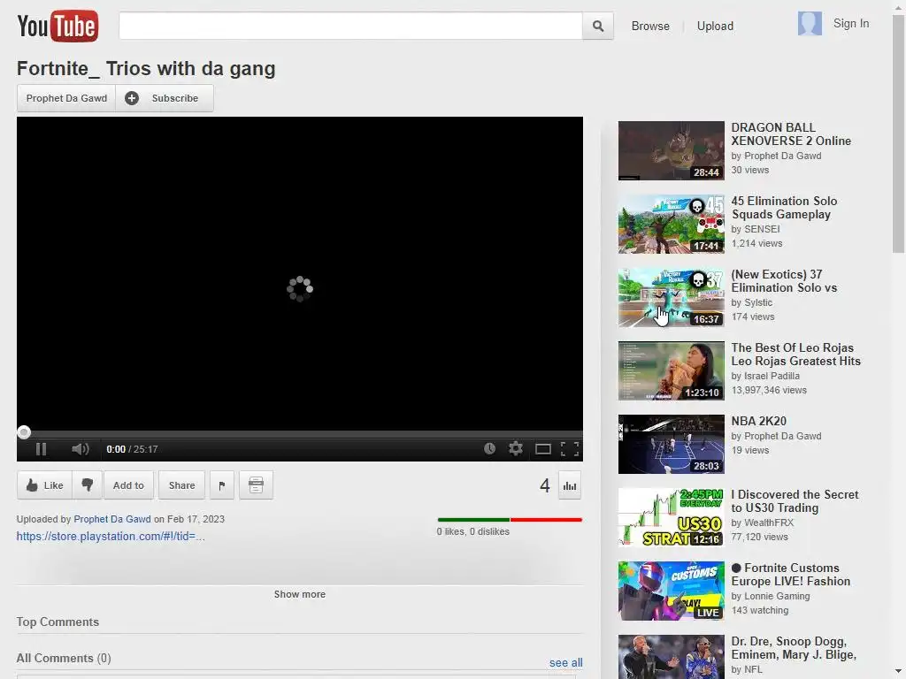Open the Share options
Screen dimensions: 906x679
coord(181,485)
